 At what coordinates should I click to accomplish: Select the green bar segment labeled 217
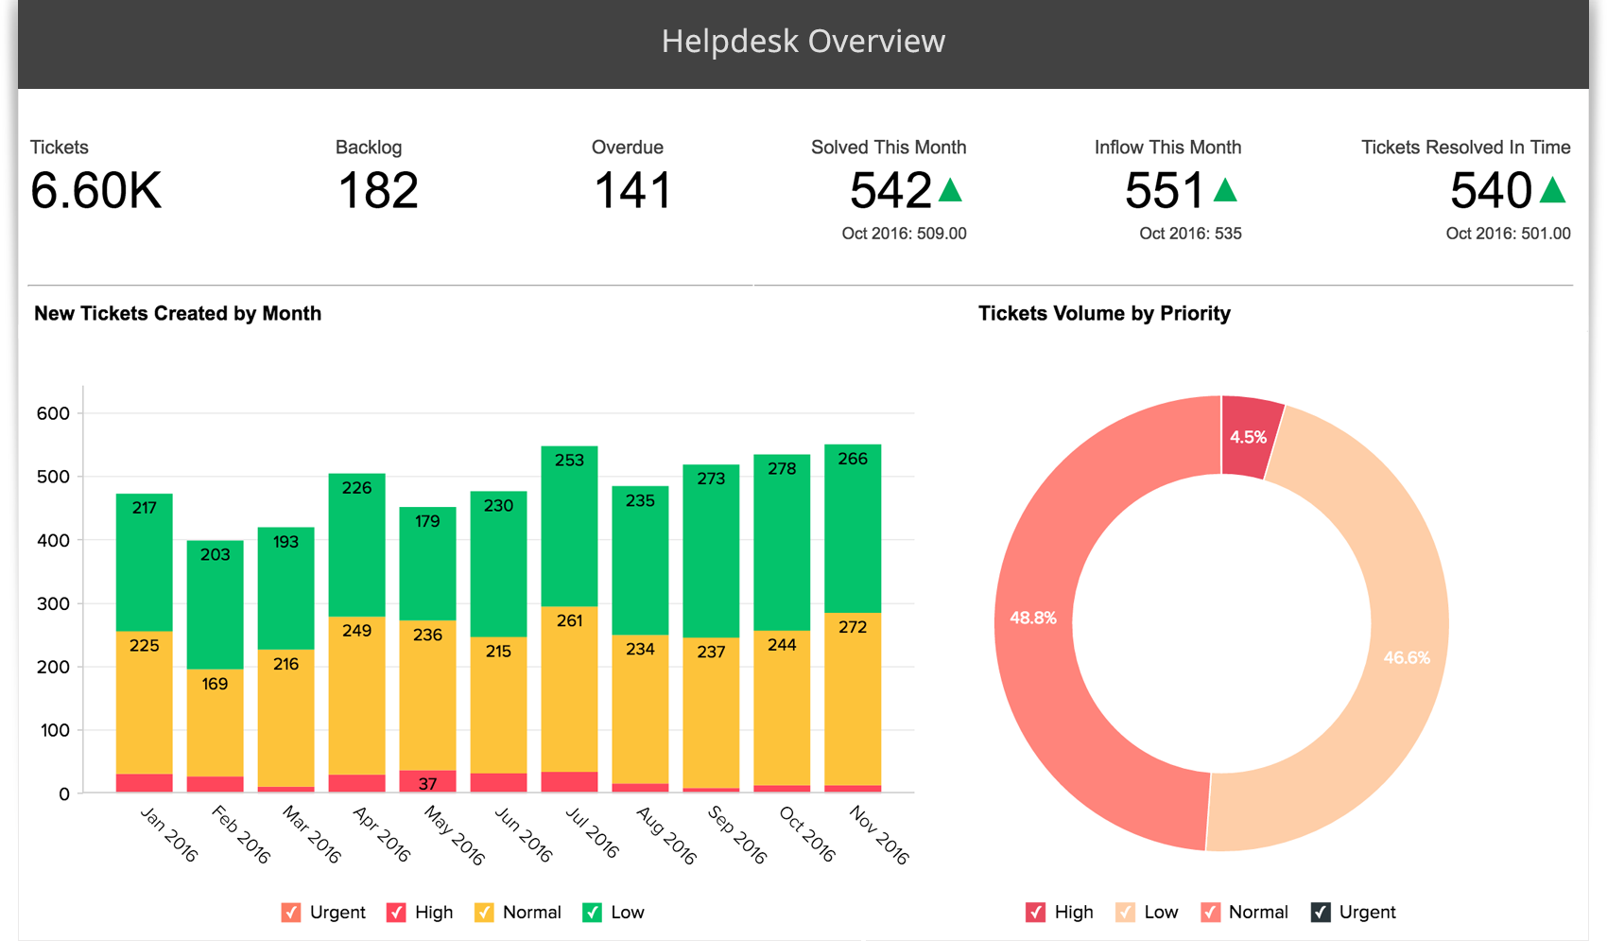(x=145, y=562)
